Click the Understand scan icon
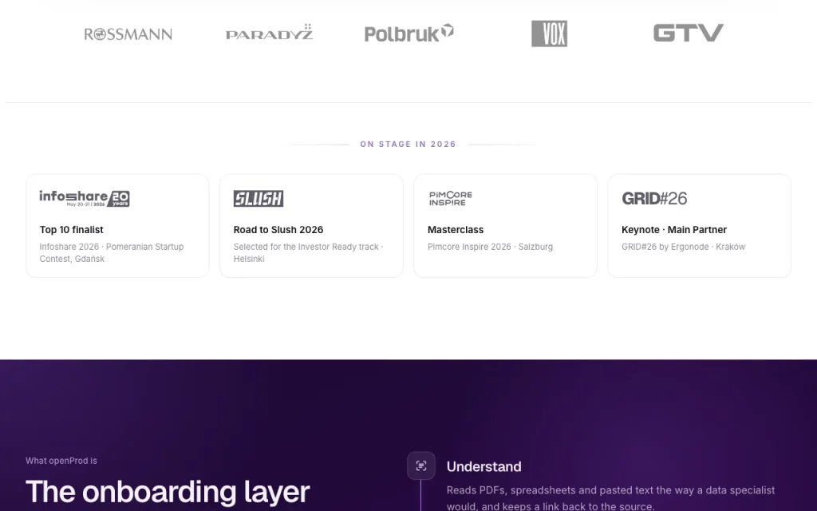The height and width of the screenshot is (511, 817). 421,465
